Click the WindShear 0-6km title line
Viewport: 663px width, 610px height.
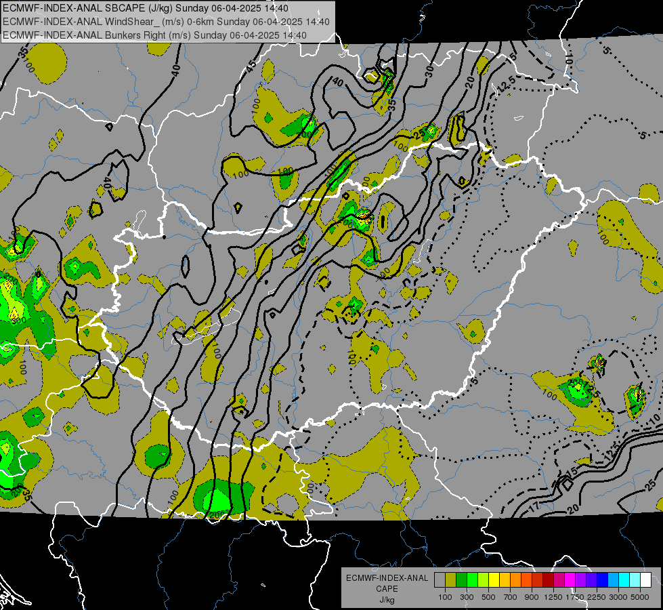(x=166, y=22)
